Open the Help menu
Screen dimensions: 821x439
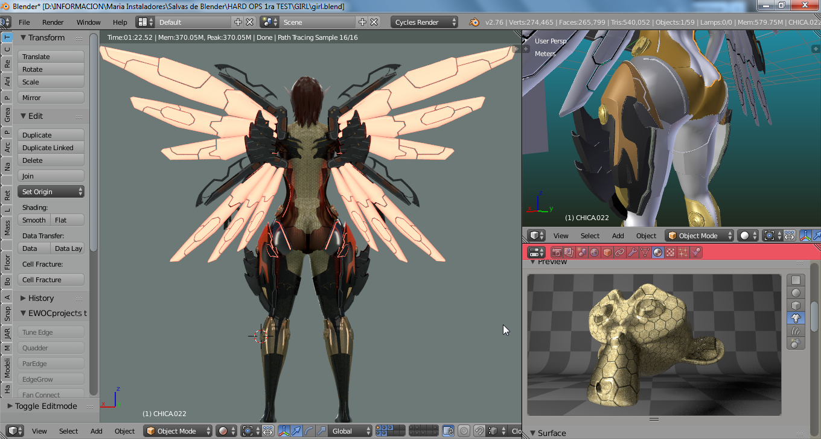coord(120,22)
